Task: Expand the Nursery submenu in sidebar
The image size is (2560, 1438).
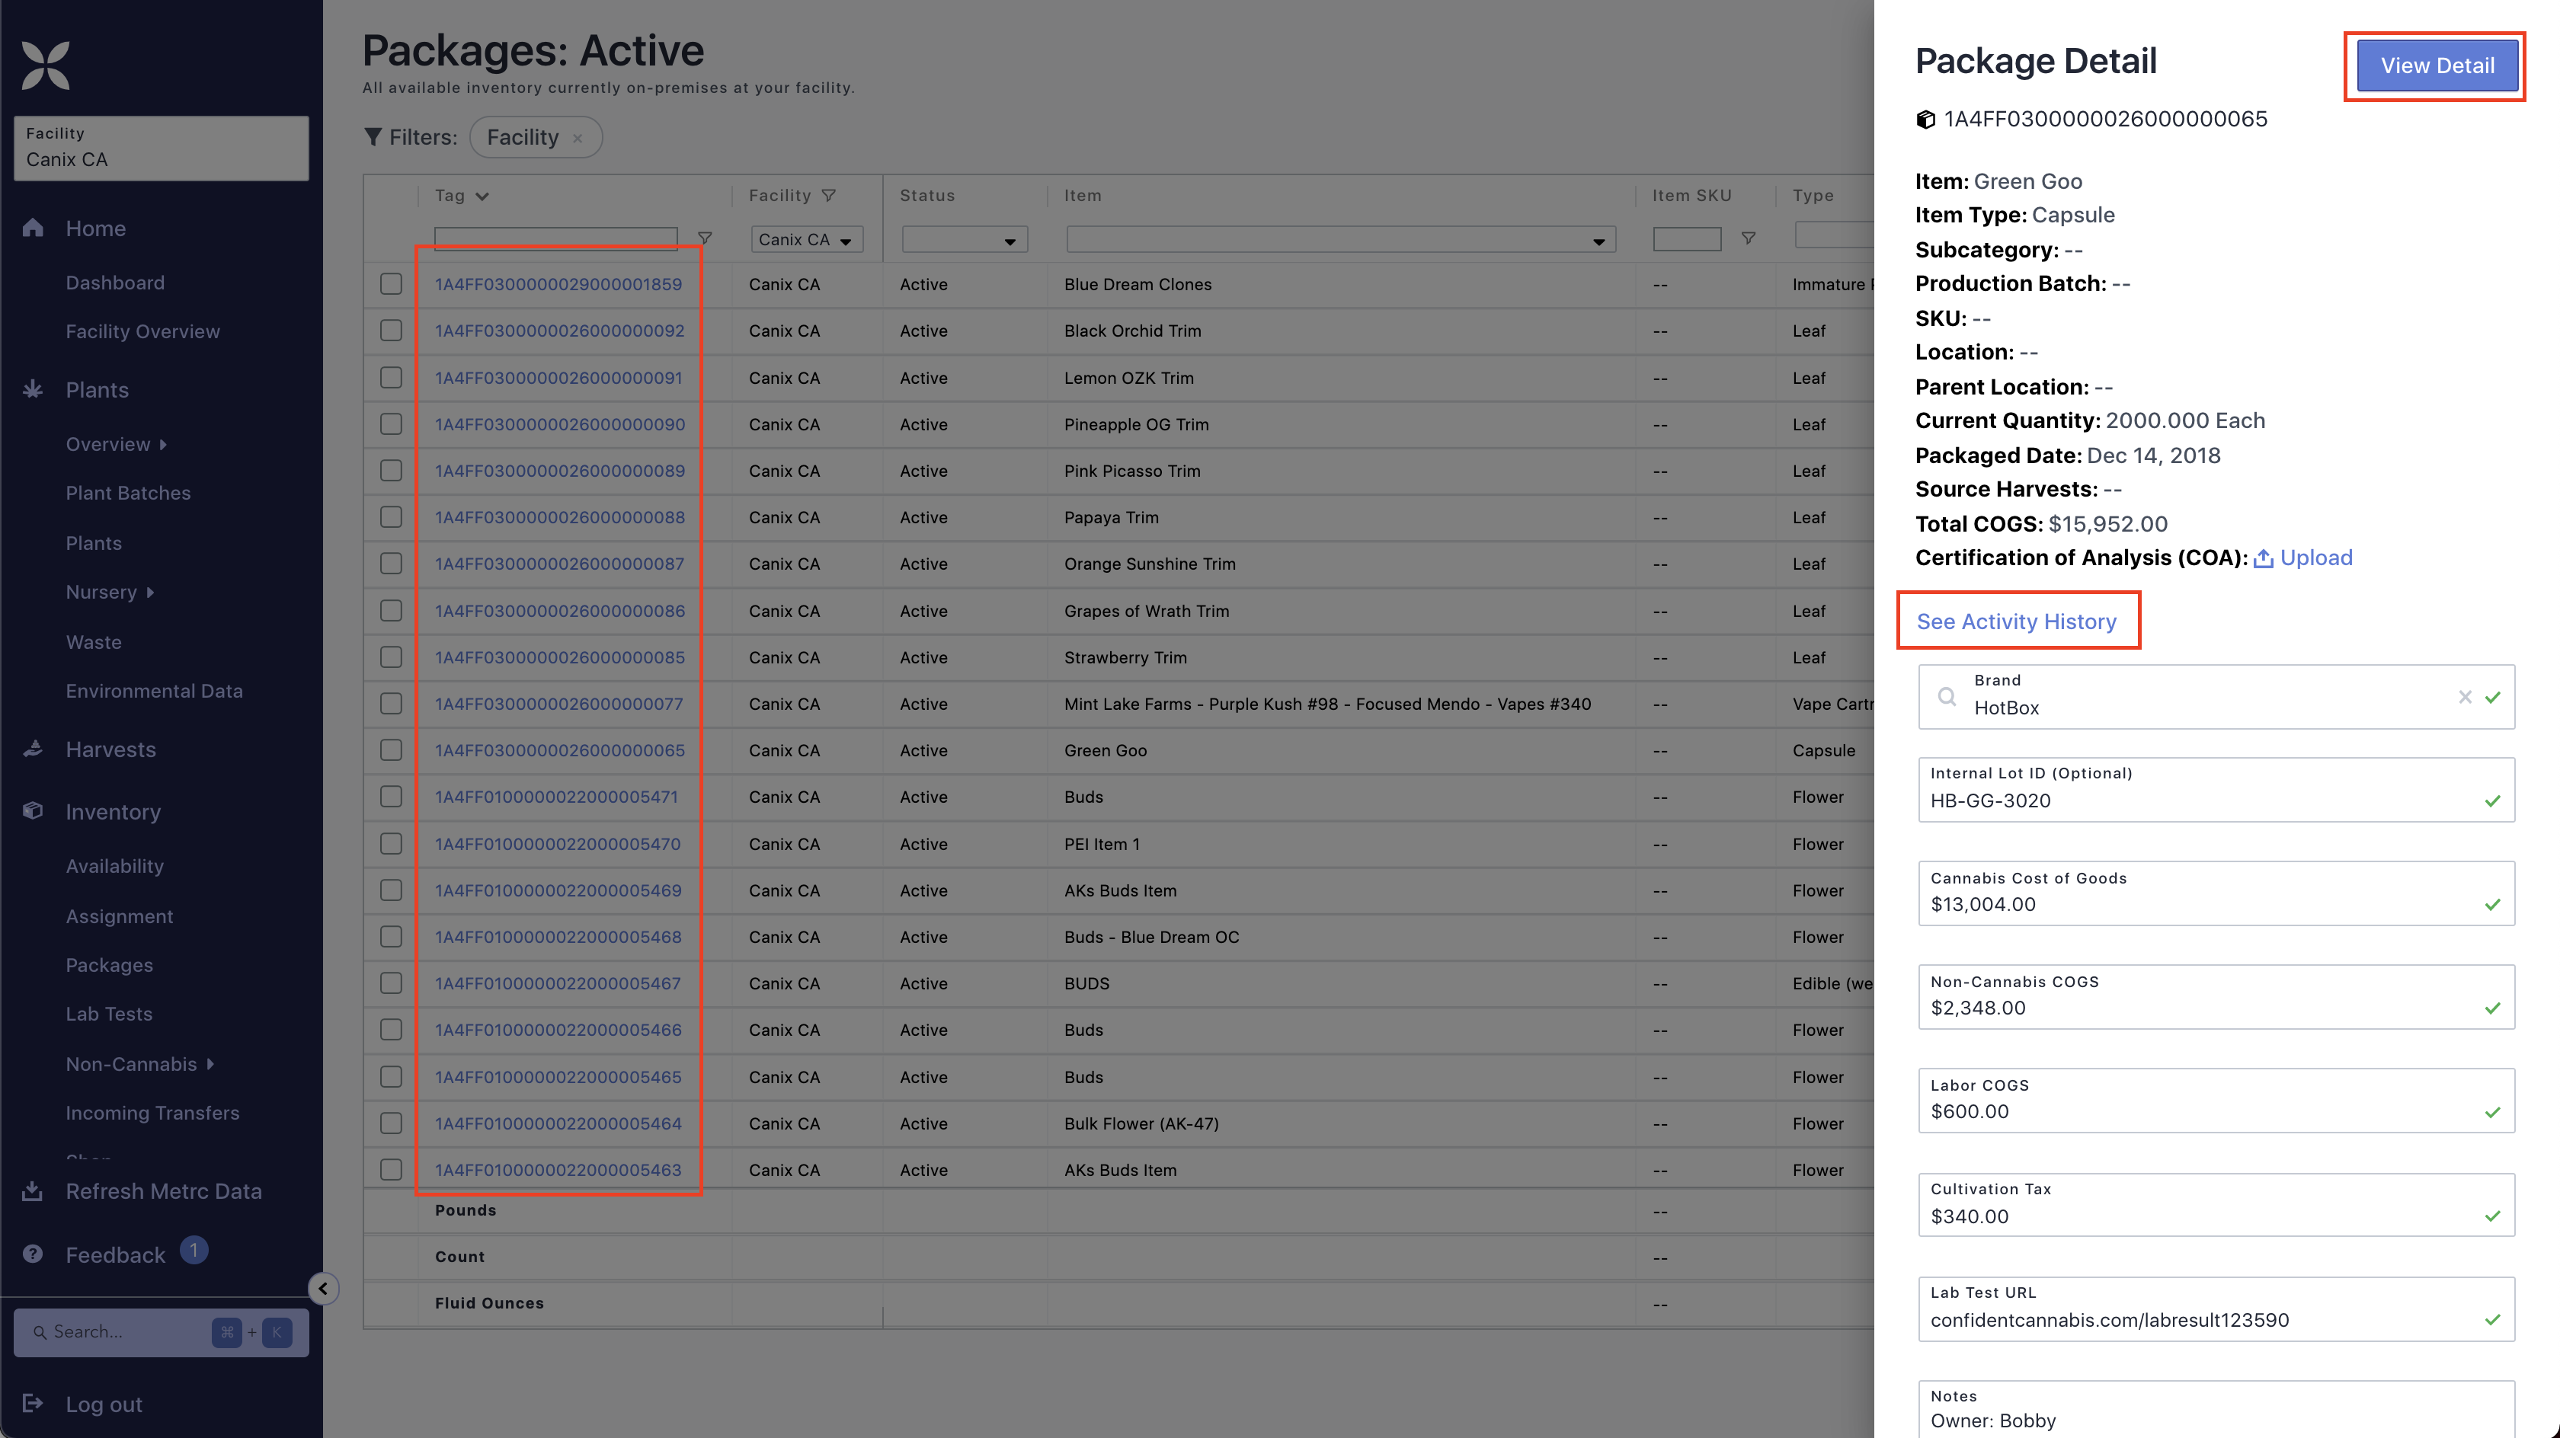Action: (x=109, y=593)
